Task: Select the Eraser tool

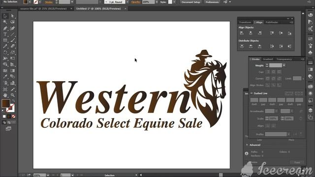Action: tap(13, 46)
